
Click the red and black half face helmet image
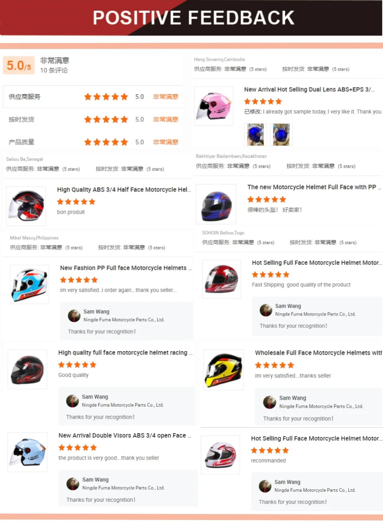pos(26,206)
